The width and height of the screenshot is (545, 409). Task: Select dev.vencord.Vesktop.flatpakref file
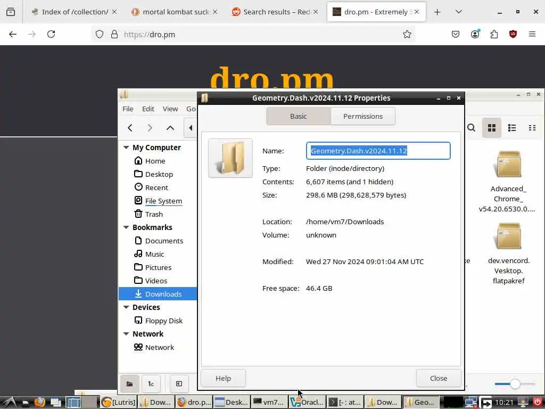coord(508,253)
